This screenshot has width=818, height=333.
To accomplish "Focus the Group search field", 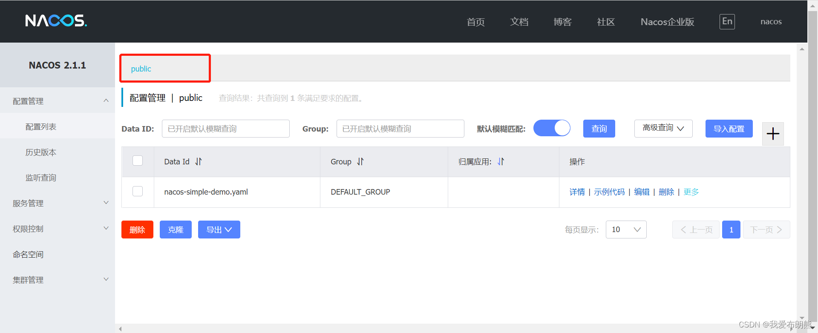I will point(400,129).
